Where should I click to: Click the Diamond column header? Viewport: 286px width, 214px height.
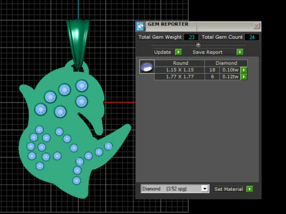pyautogui.click(x=226, y=63)
